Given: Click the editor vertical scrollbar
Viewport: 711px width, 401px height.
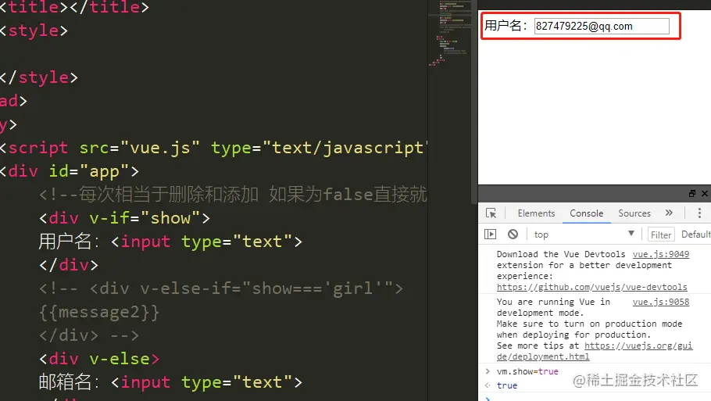Looking at the screenshot, I should [474, 102].
